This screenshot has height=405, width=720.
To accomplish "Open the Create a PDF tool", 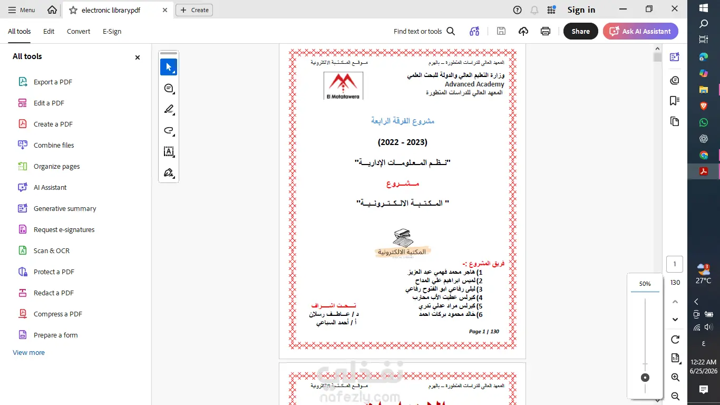I will 53,124.
